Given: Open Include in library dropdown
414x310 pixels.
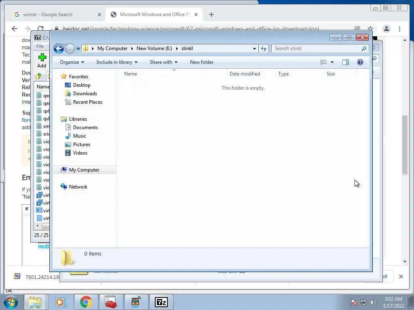Looking at the screenshot, I should point(117,62).
